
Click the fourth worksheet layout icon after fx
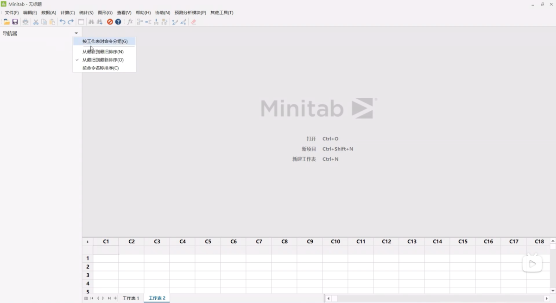coord(164,22)
